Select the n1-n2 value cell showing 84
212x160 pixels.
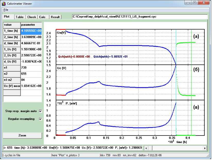tap(31, 80)
